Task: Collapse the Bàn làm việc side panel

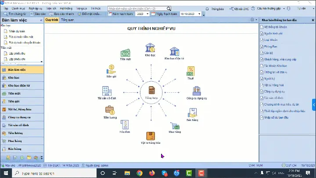Action: tap(41, 20)
